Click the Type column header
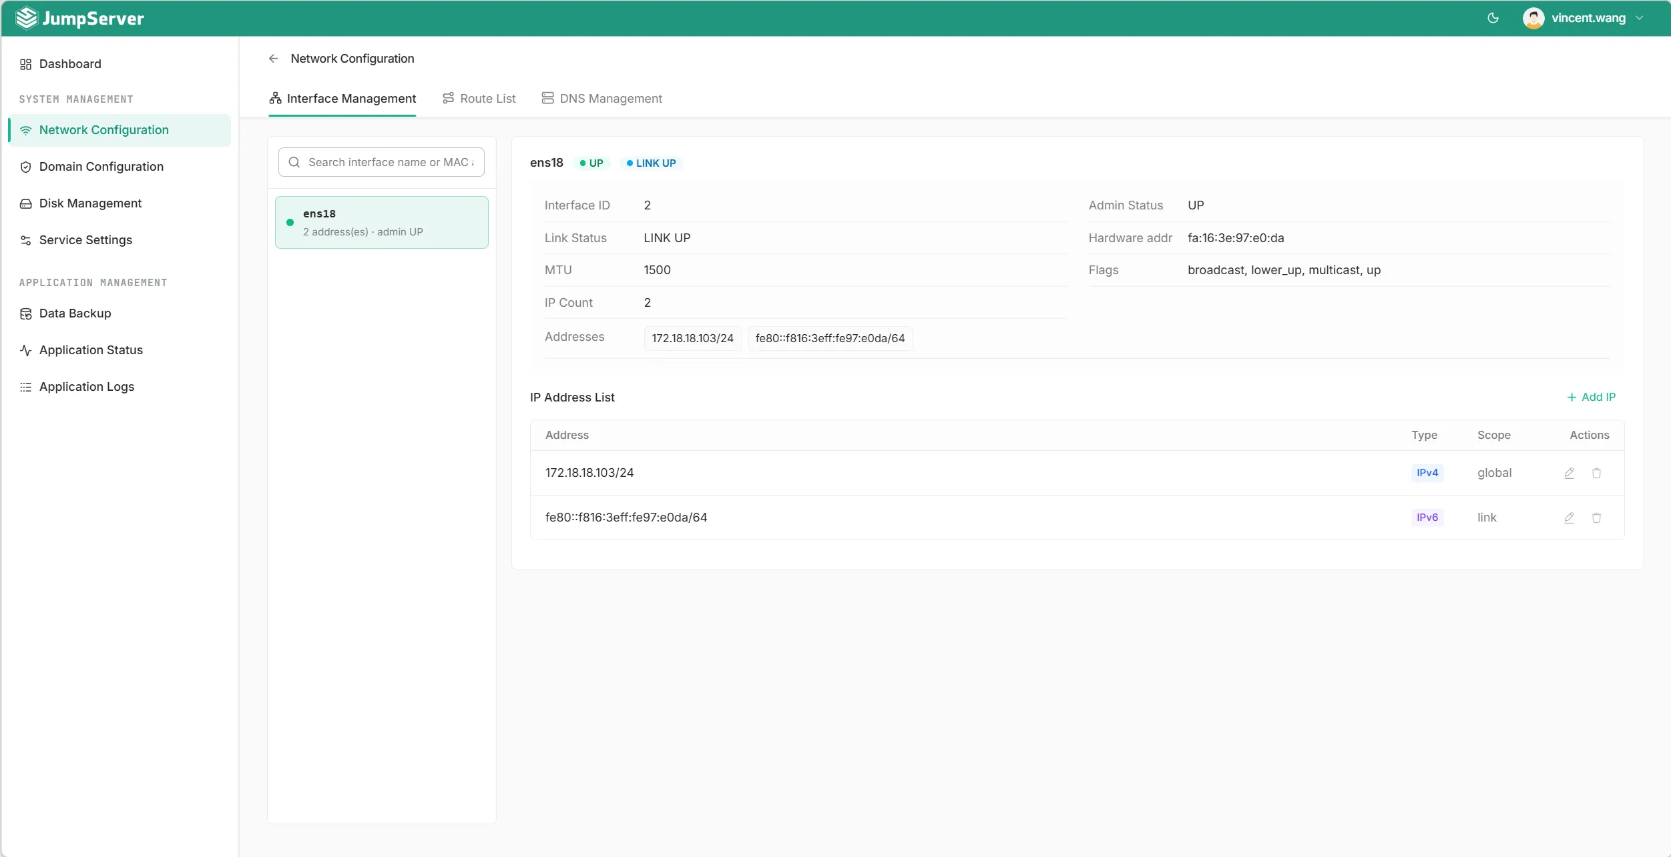The height and width of the screenshot is (857, 1671). point(1424,436)
